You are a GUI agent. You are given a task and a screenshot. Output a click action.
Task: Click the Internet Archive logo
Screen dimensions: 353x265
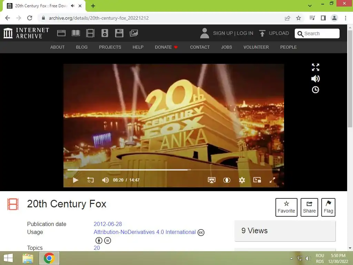coord(26,33)
